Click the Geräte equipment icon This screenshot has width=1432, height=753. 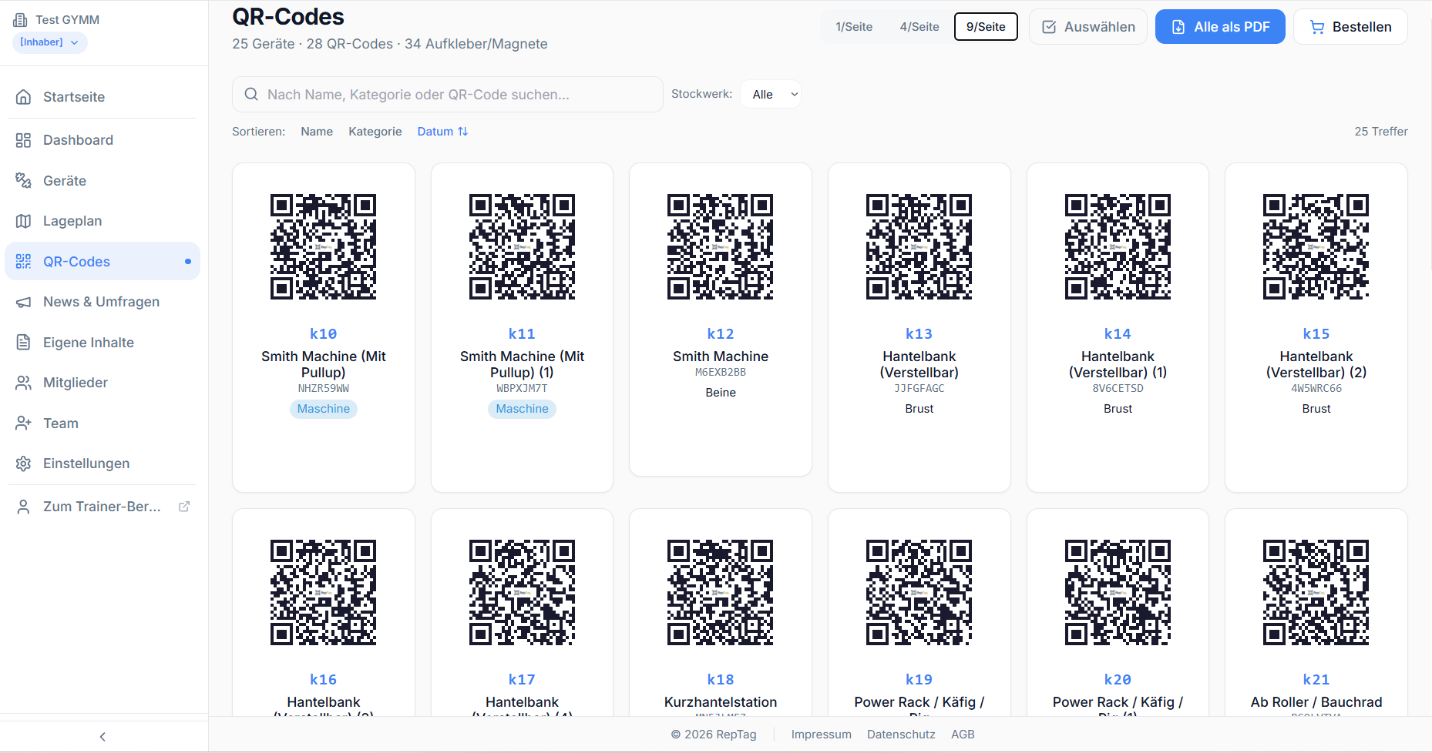[x=24, y=181]
